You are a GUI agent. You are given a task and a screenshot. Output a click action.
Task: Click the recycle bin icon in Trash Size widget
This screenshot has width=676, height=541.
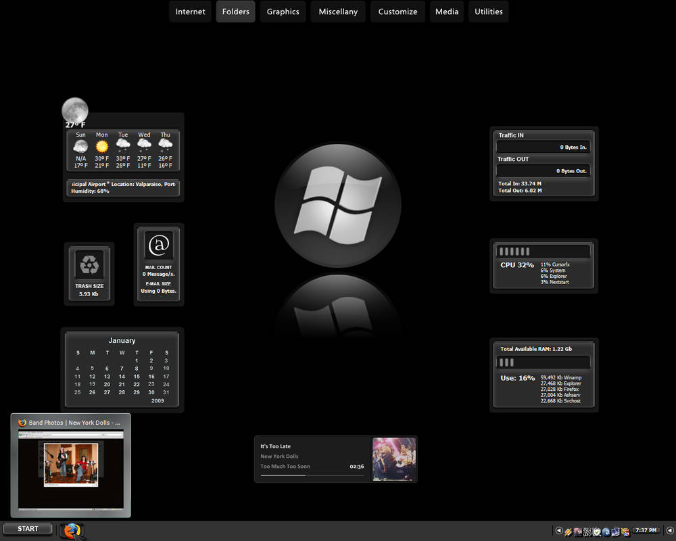(89, 264)
